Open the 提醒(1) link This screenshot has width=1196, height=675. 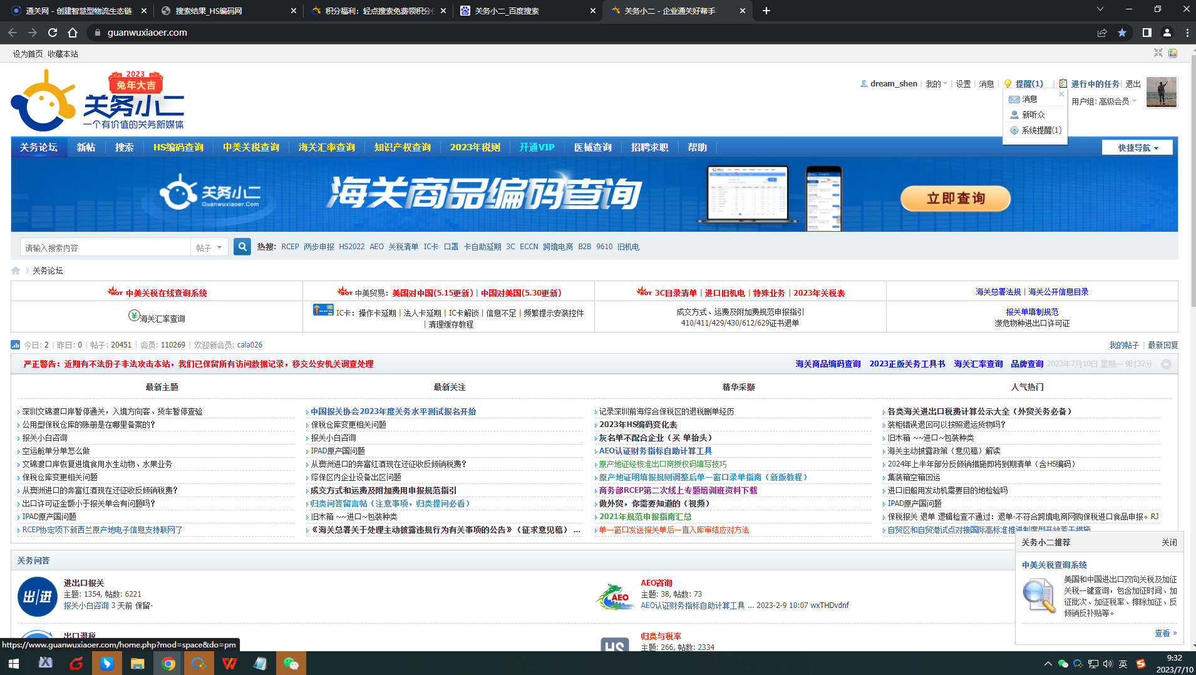(1029, 84)
